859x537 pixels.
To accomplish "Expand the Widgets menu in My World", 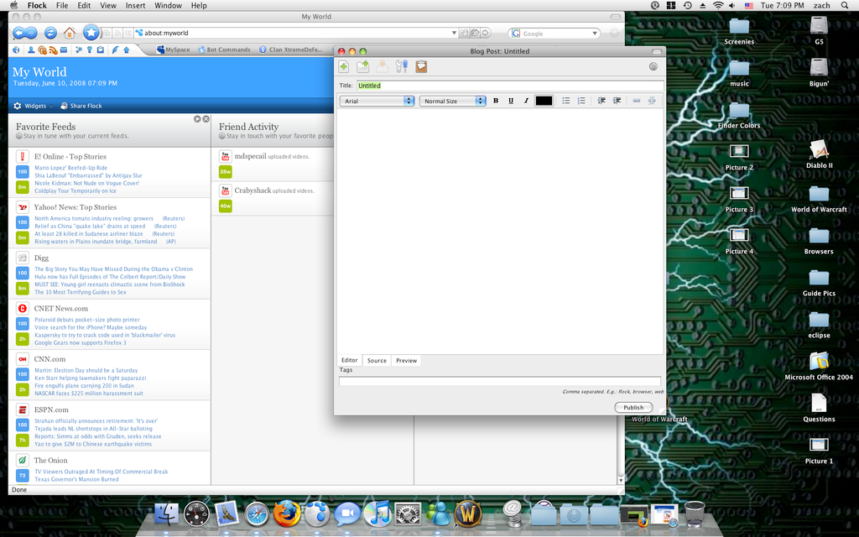I will click(34, 106).
